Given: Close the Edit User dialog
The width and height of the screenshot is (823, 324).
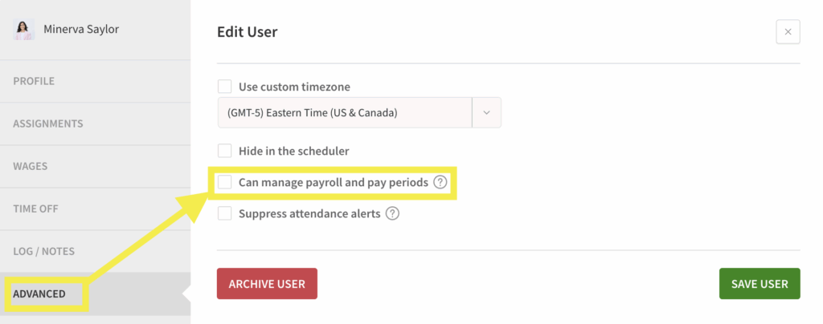Looking at the screenshot, I should [x=788, y=32].
